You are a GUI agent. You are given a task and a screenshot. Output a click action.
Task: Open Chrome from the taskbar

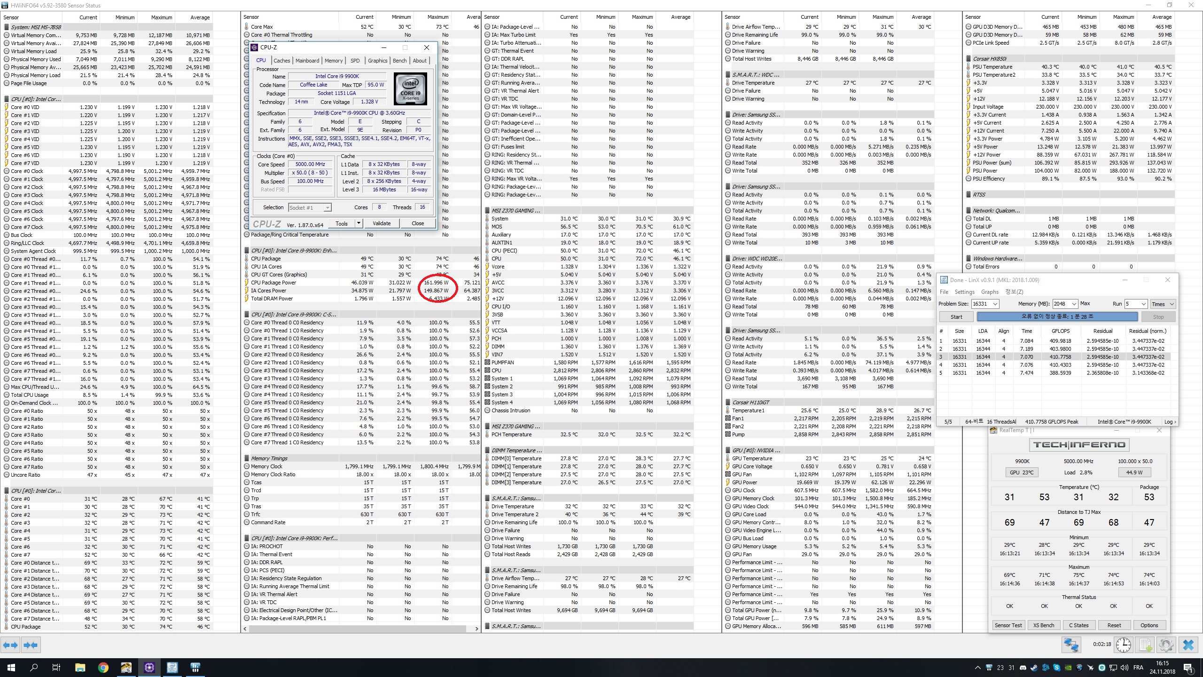click(x=103, y=667)
